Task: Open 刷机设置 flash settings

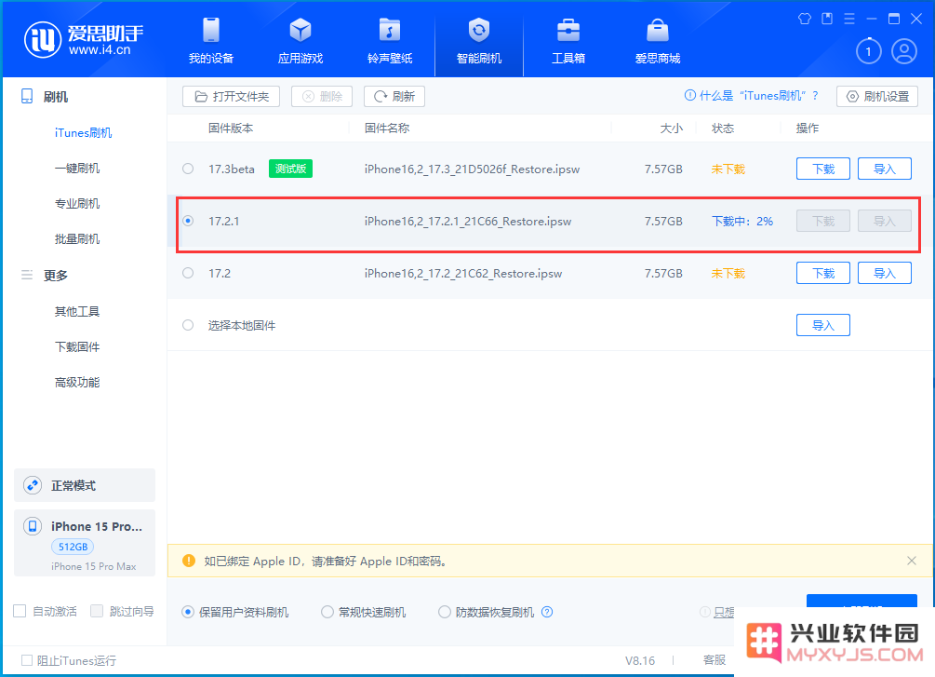Action: (877, 96)
